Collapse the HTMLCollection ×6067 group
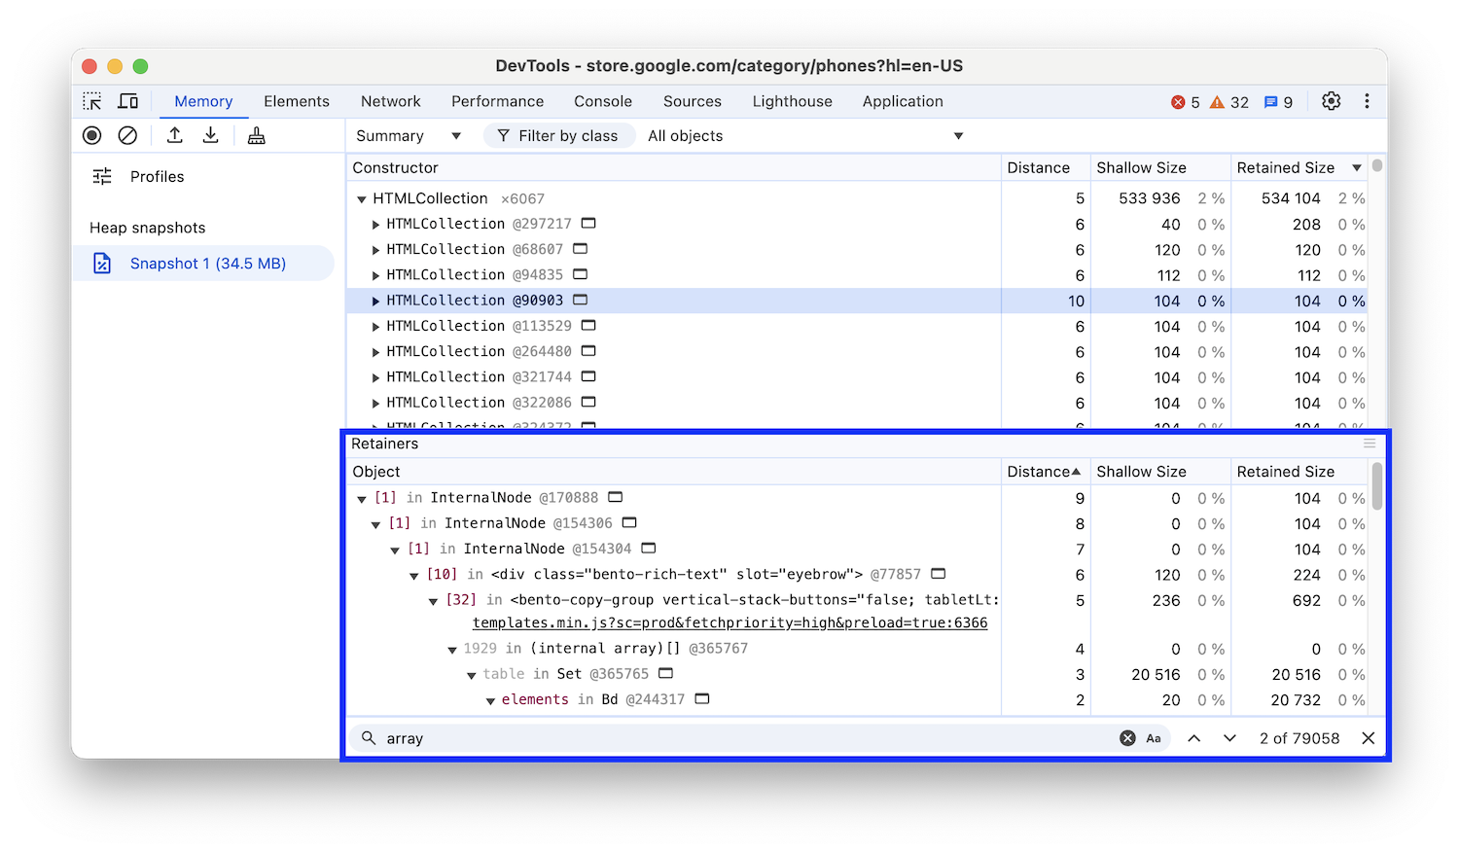This screenshot has width=1459, height=853. 362,199
